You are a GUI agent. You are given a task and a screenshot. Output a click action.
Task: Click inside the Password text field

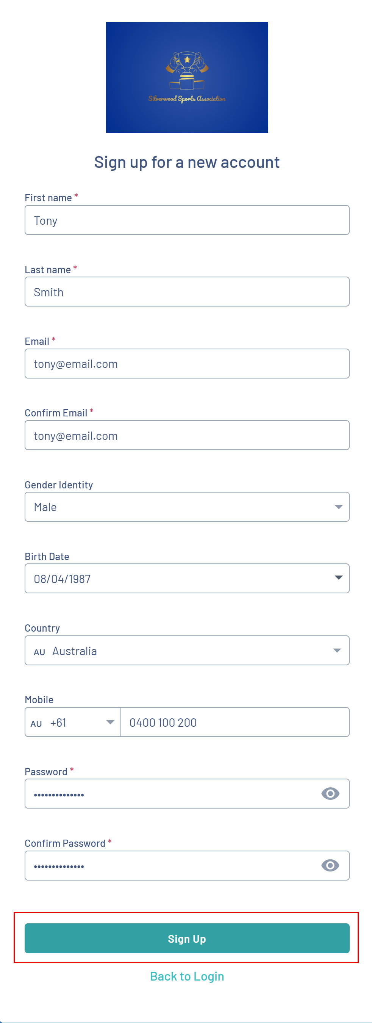(x=171, y=793)
